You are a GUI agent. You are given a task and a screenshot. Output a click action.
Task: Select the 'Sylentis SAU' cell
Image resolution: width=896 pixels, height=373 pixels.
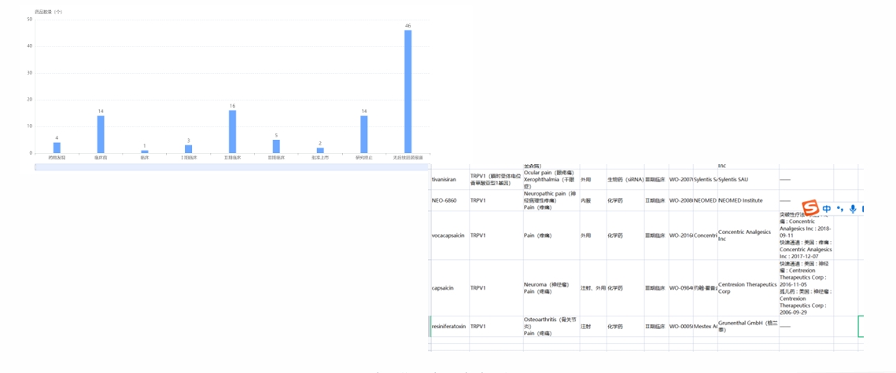748,179
